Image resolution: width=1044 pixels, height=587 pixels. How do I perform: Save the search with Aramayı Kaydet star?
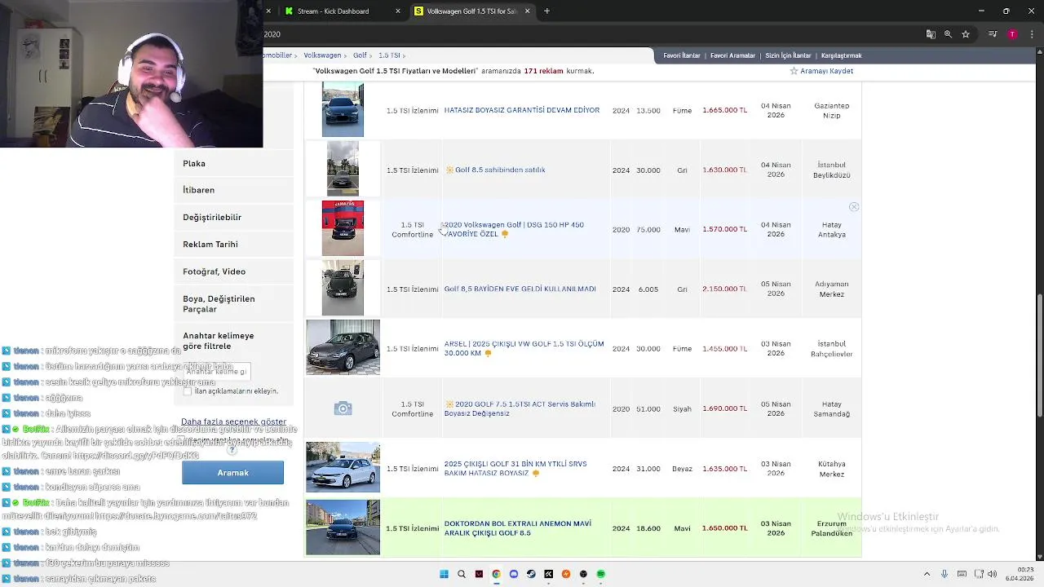(x=821, y=71)
